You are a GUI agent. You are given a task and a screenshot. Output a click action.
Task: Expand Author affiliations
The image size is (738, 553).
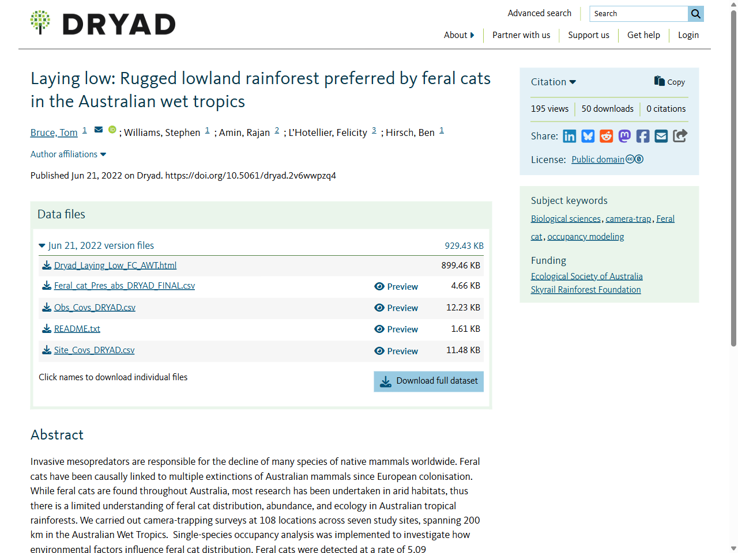coord(68,154)
